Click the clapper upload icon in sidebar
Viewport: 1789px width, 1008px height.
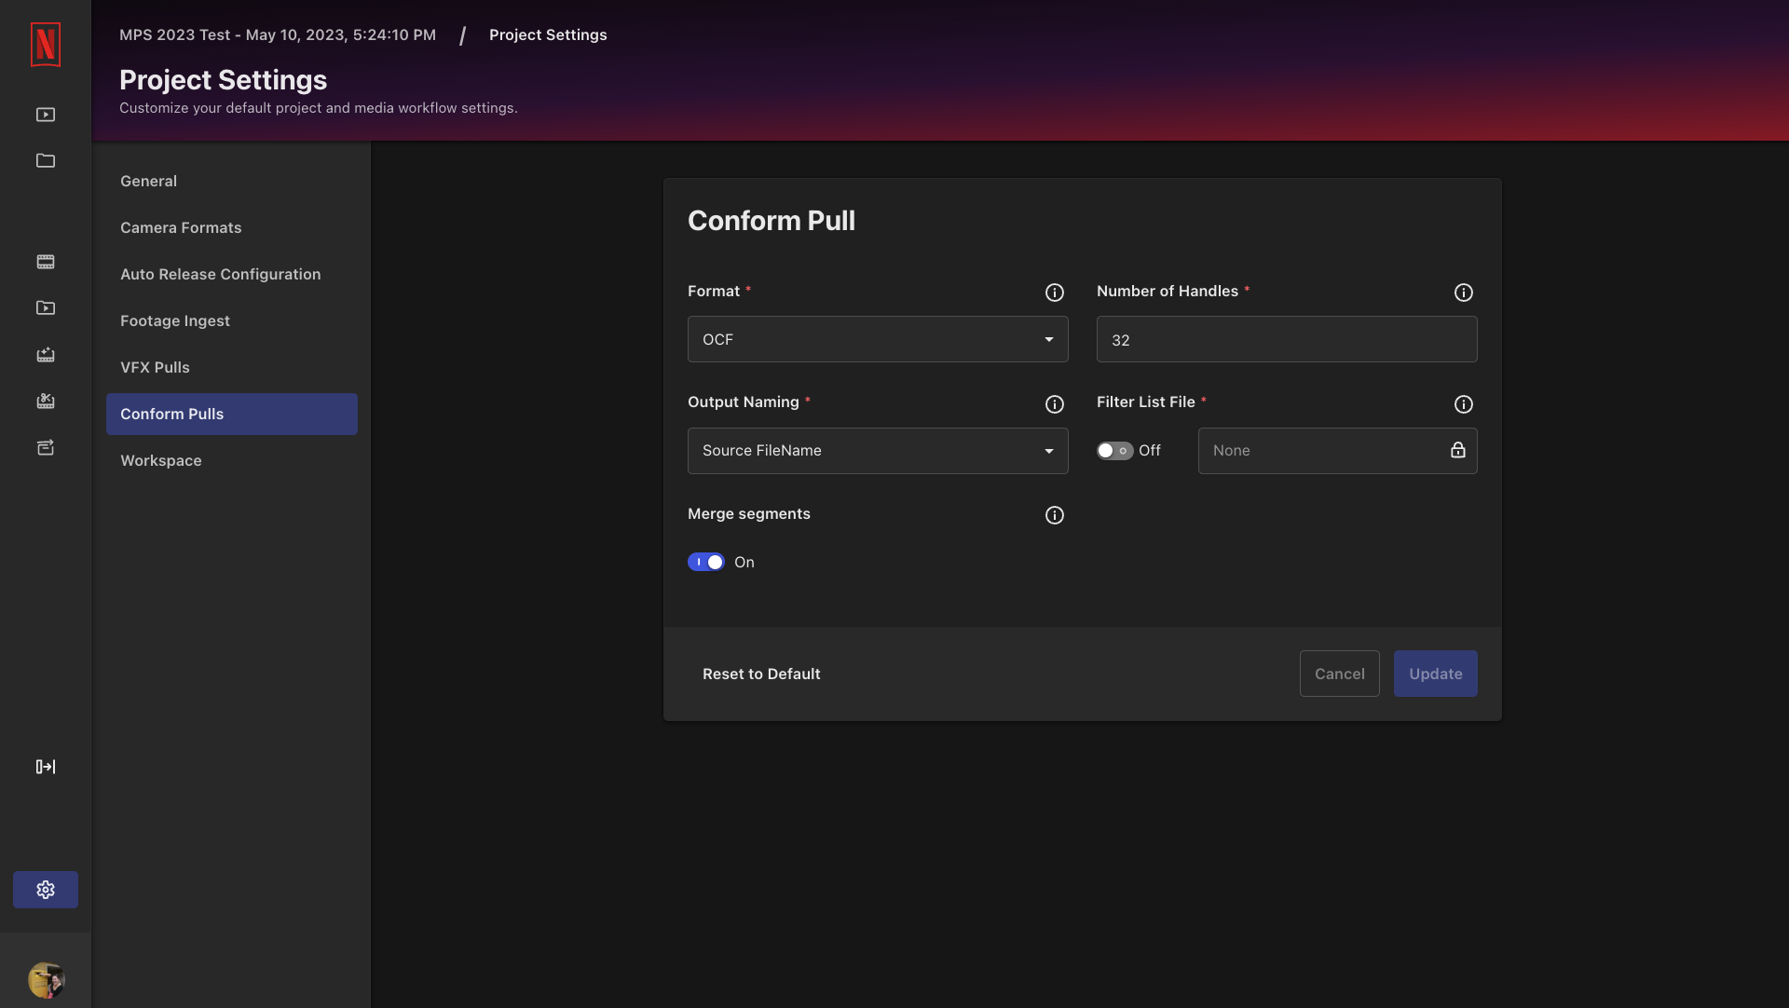[x=46, y=355]
